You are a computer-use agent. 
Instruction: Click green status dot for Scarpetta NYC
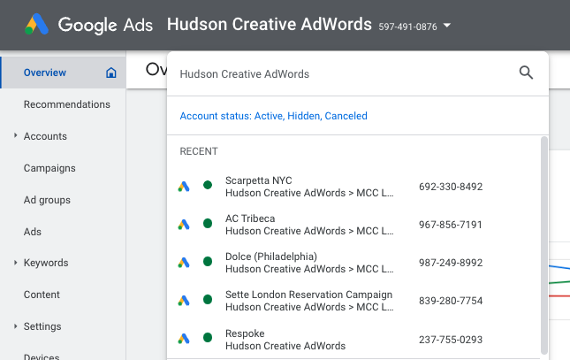tap(208, 185)
